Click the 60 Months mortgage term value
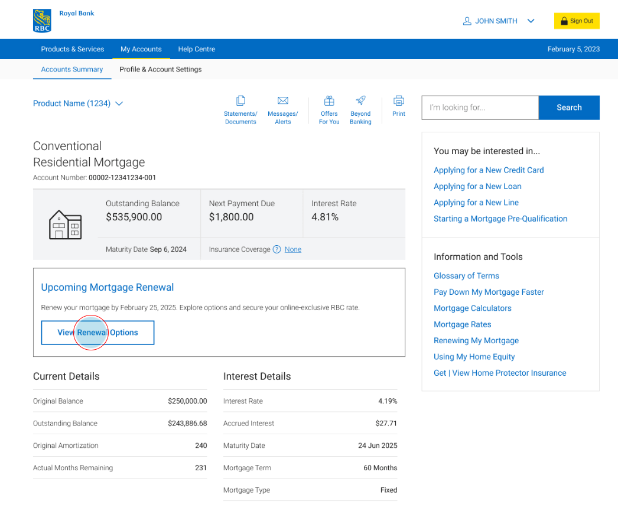The image size is (618, 514). pos(380,467)
